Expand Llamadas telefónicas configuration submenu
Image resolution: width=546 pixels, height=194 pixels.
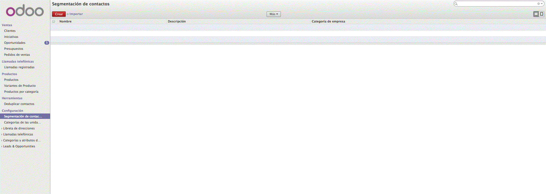[18, 134]
